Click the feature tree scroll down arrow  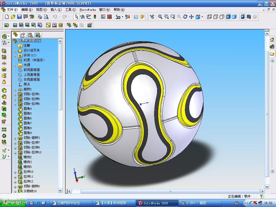point(60,191)
